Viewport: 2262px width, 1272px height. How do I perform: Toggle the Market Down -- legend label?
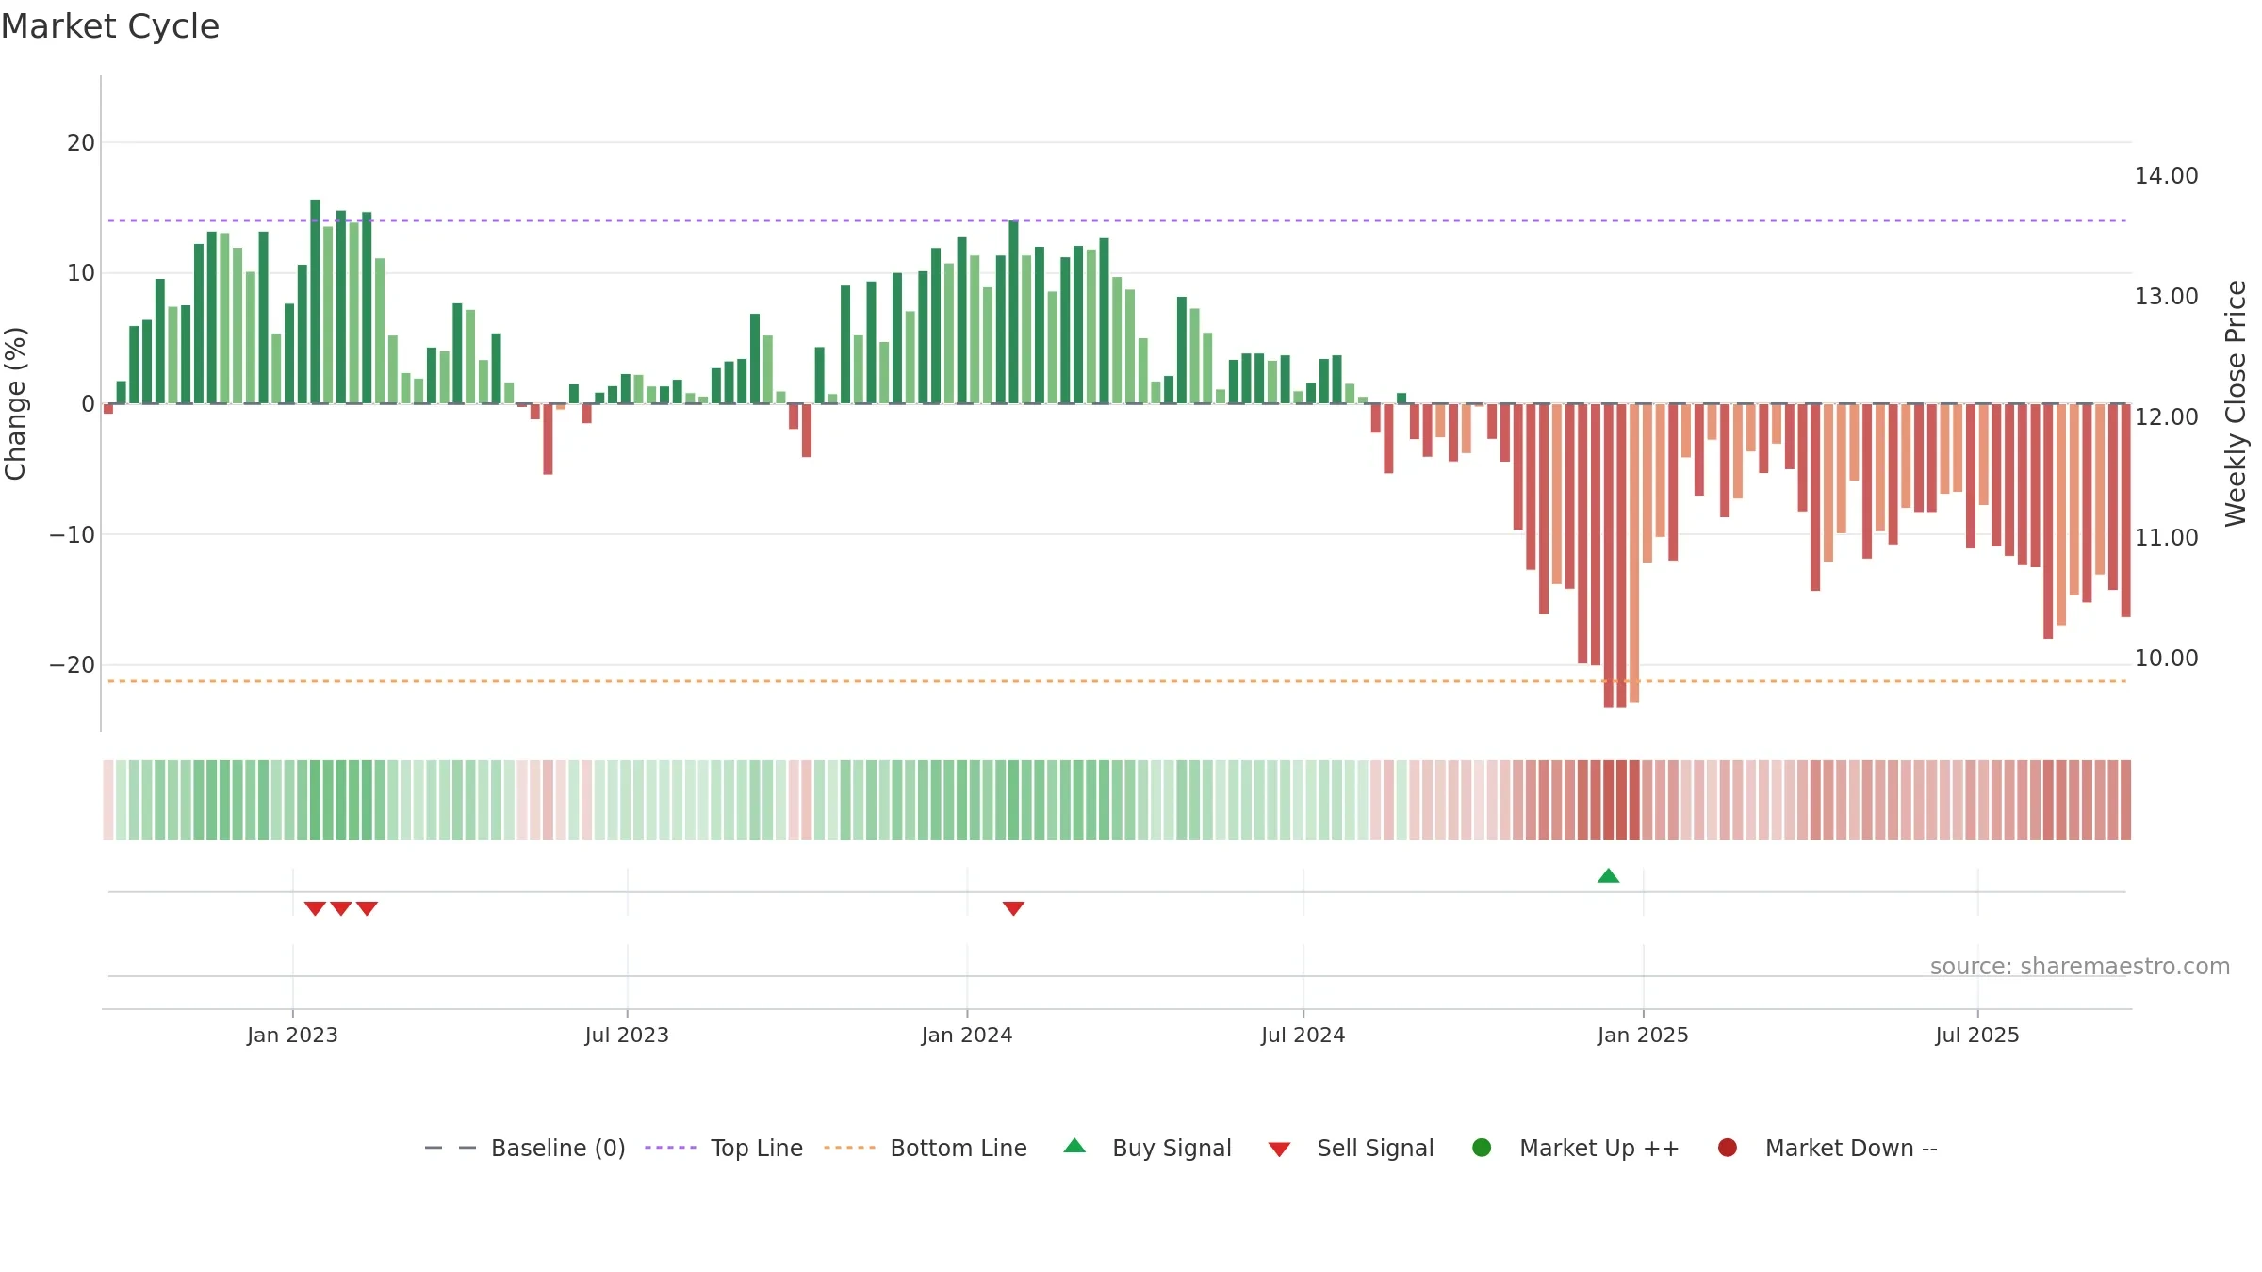[1851, 1148]
